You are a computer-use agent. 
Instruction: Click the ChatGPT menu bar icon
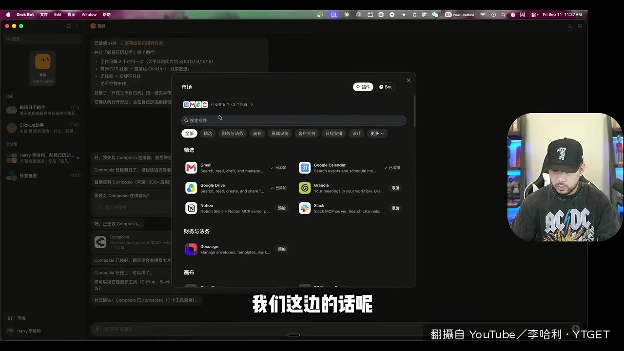(x=359, y=15)
